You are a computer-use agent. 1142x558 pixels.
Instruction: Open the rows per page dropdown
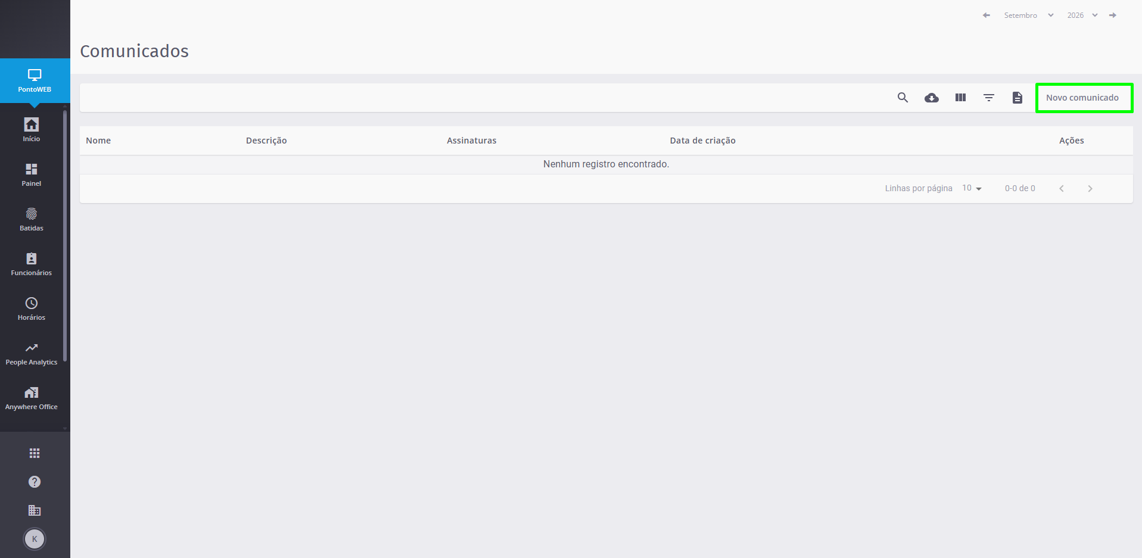972,188
